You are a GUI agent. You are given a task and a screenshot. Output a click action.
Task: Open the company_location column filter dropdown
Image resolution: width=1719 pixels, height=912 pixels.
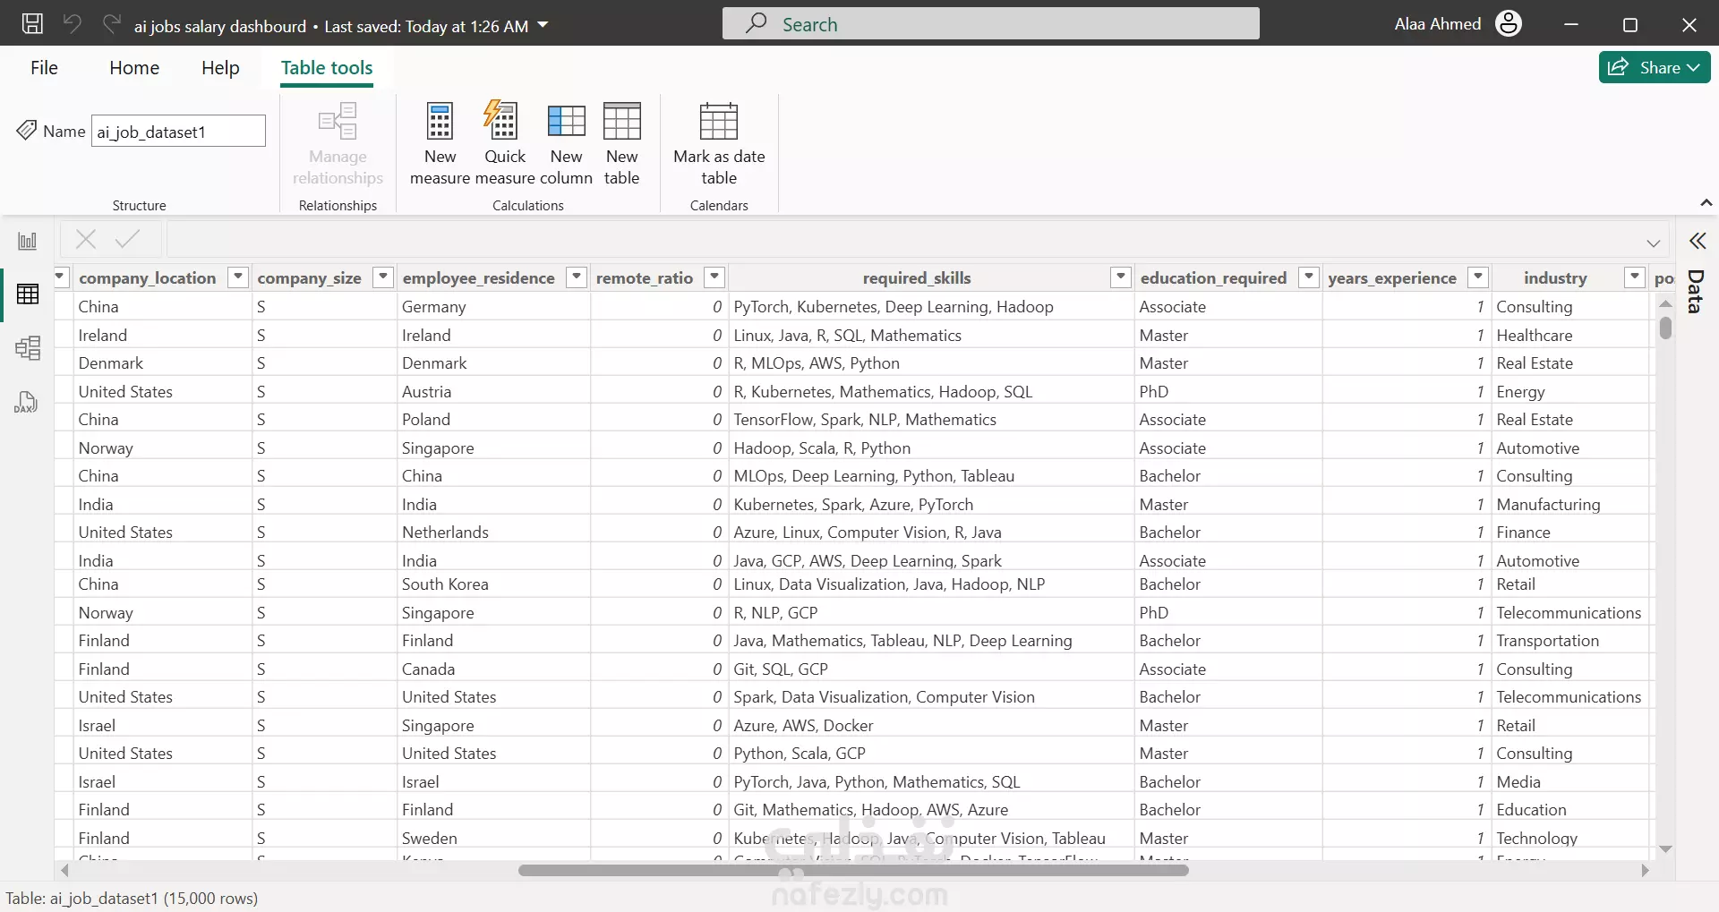(x=238, y=277)
